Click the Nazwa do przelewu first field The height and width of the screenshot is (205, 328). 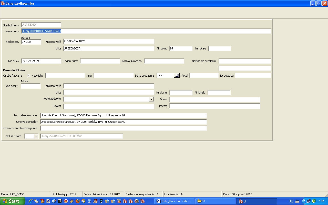(x=245, y=61)
